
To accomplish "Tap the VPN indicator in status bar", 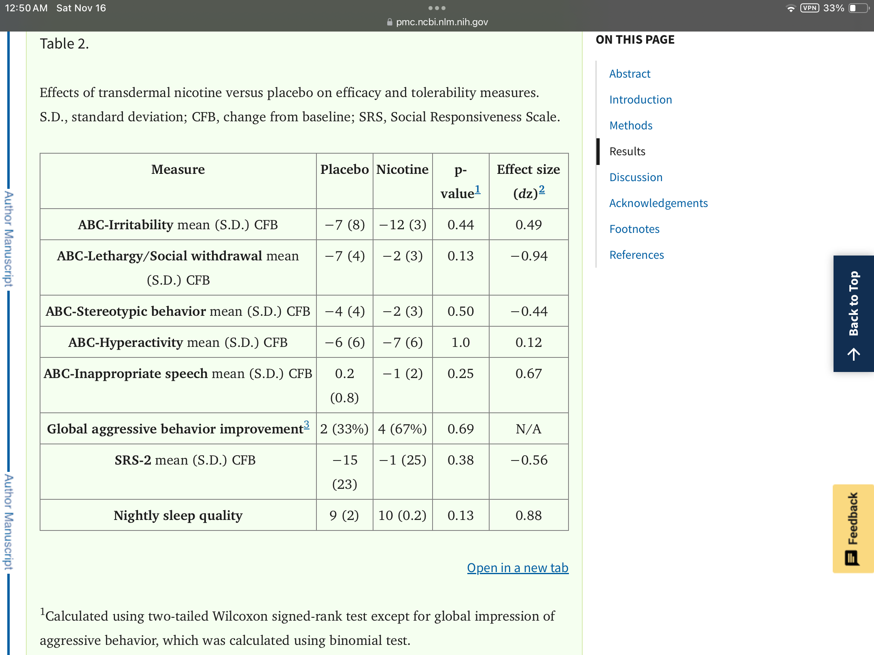I will tap(810, 8).
